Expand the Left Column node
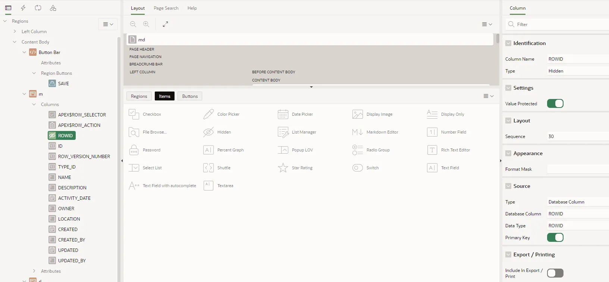The image size is (609, 282). point(15,32)
